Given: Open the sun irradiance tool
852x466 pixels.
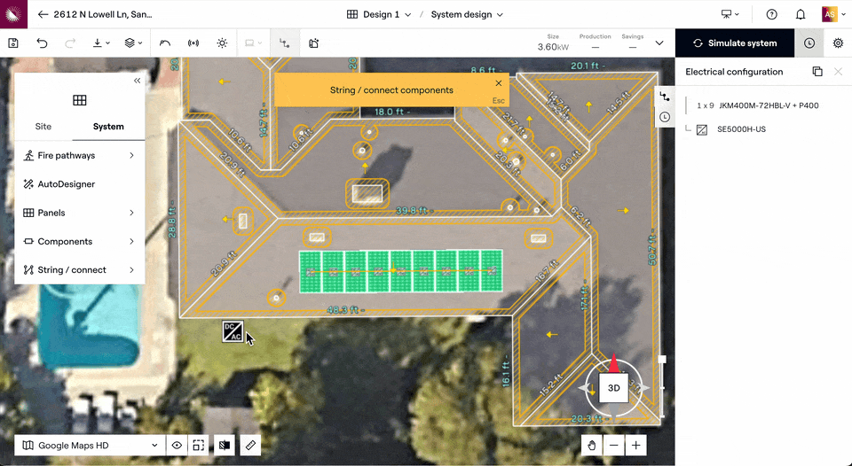Looking at the screenshot, I should (x=222, y=43).
